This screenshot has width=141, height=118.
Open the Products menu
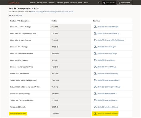point(33,3)
